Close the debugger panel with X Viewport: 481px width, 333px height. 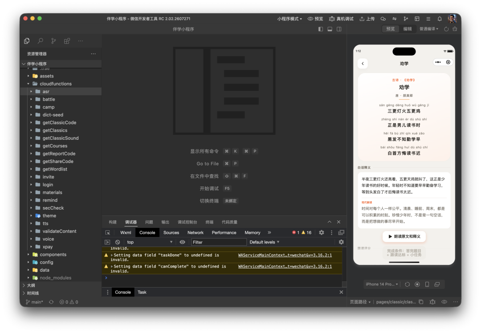point(338,222)
